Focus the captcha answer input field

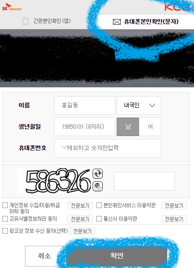[144, 181]
